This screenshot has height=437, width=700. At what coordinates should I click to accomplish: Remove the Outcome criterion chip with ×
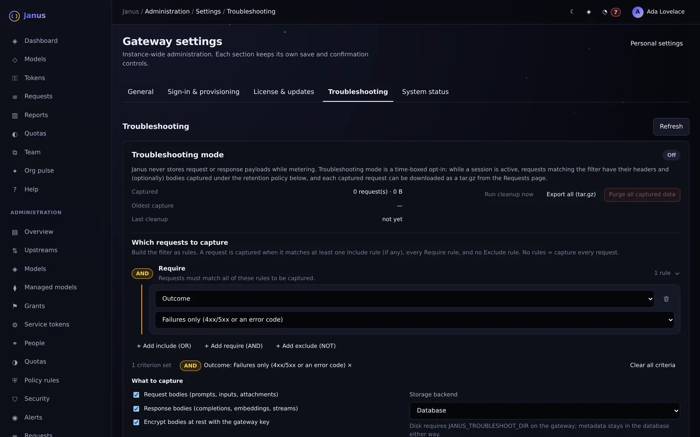point(350,365)
